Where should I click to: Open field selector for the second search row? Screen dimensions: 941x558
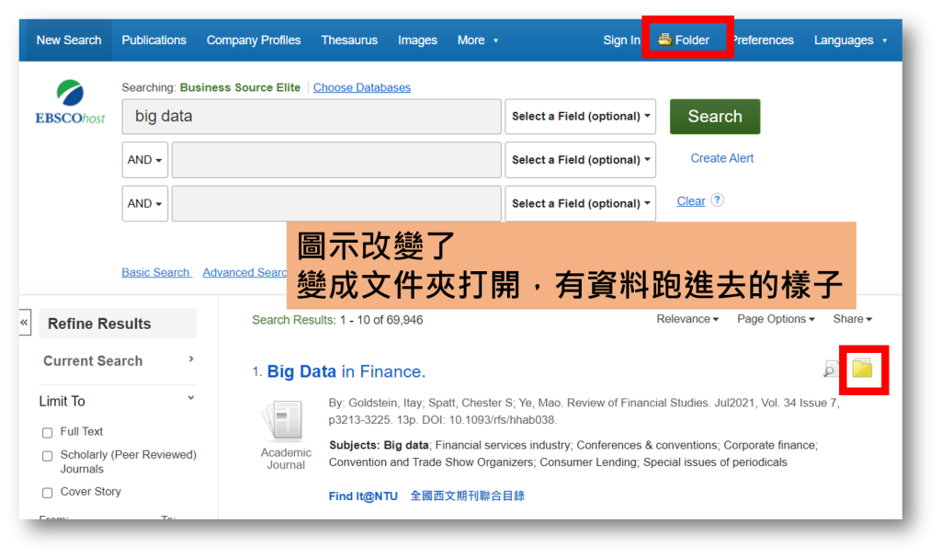581,160
